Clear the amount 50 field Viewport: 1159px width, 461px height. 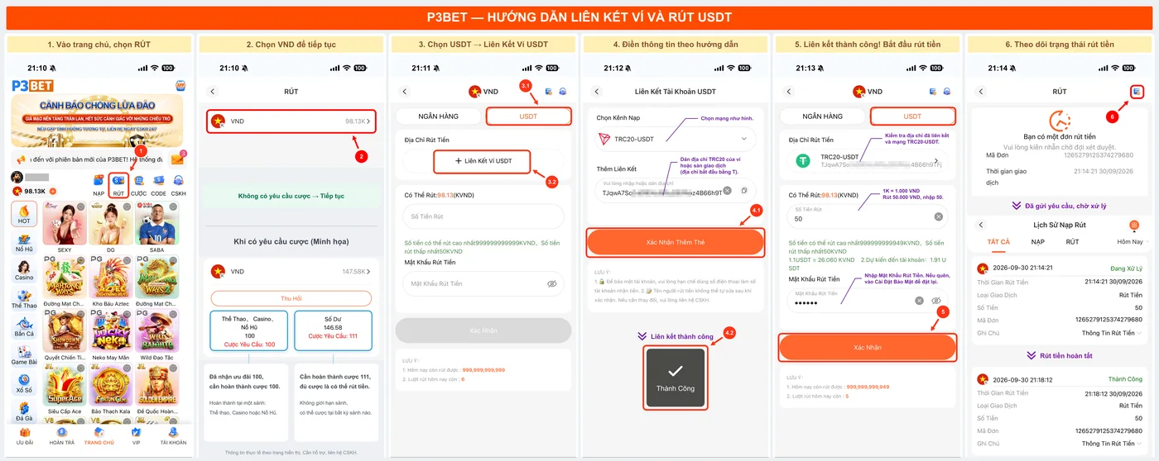pos(939,216)
